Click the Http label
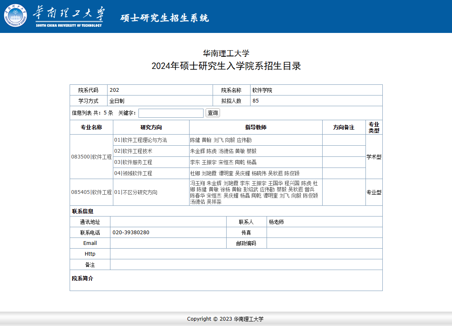The height and width of the screenshot is (326, 452). coord(90,254)
